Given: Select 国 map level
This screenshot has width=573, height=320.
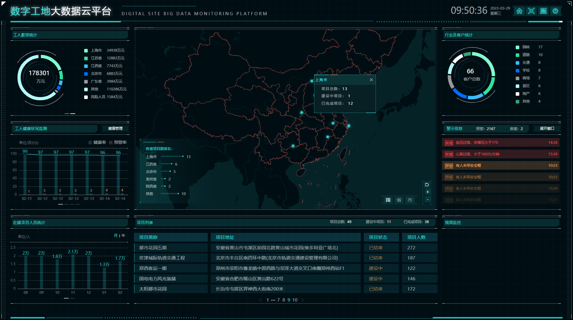Looking at the screenshot, I should (x=388, y=200).
